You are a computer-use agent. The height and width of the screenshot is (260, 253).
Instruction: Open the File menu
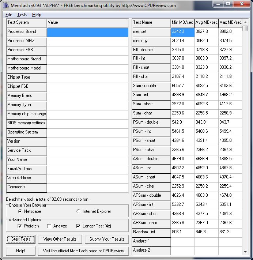9,15
